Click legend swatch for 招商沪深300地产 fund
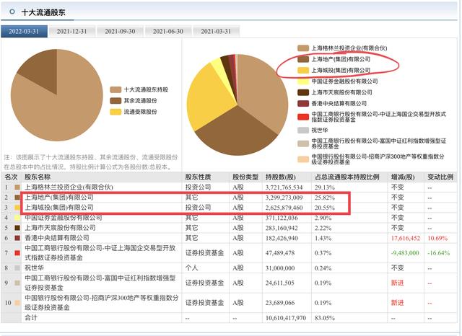This screenshot has height=336, width=462. coord(303,159)
